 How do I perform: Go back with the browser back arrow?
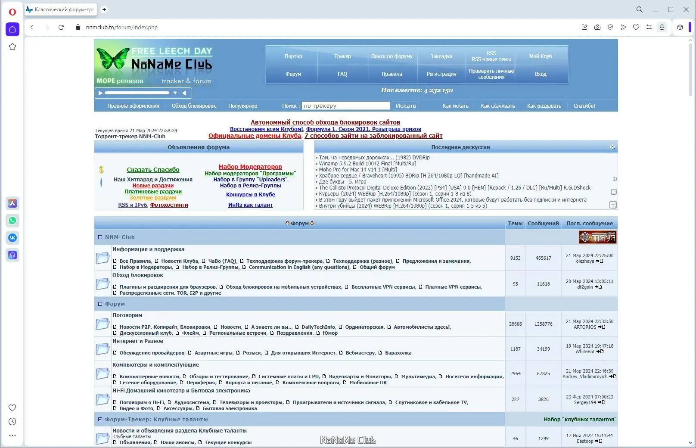click(32, 27)
